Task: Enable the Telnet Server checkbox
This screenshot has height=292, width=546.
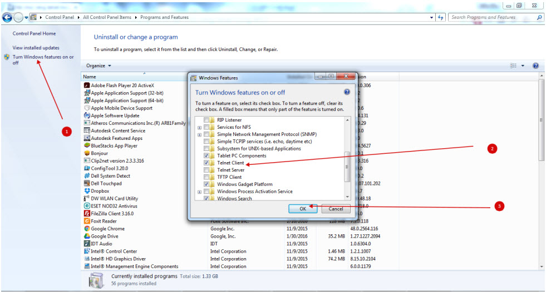Action: coord(207,170)
